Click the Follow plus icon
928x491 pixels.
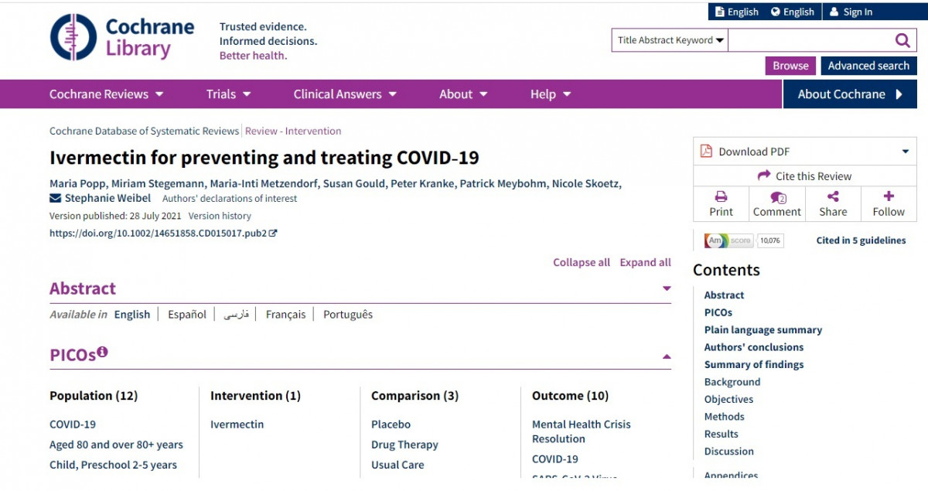(x=889, y=197)
